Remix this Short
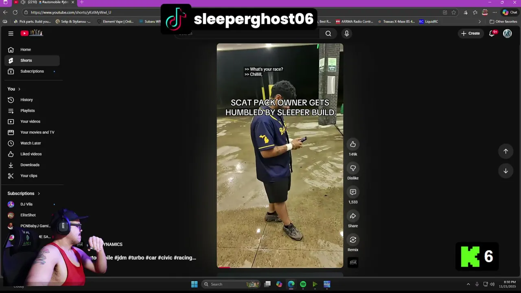 [353, 240]
